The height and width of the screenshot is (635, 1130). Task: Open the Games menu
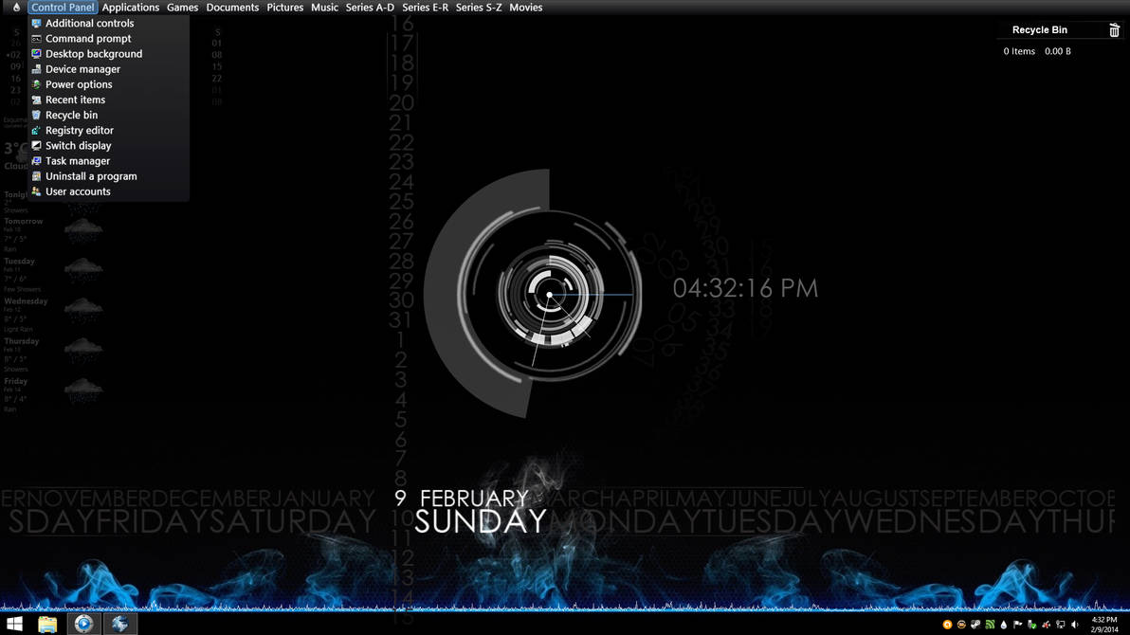point(182,8)
